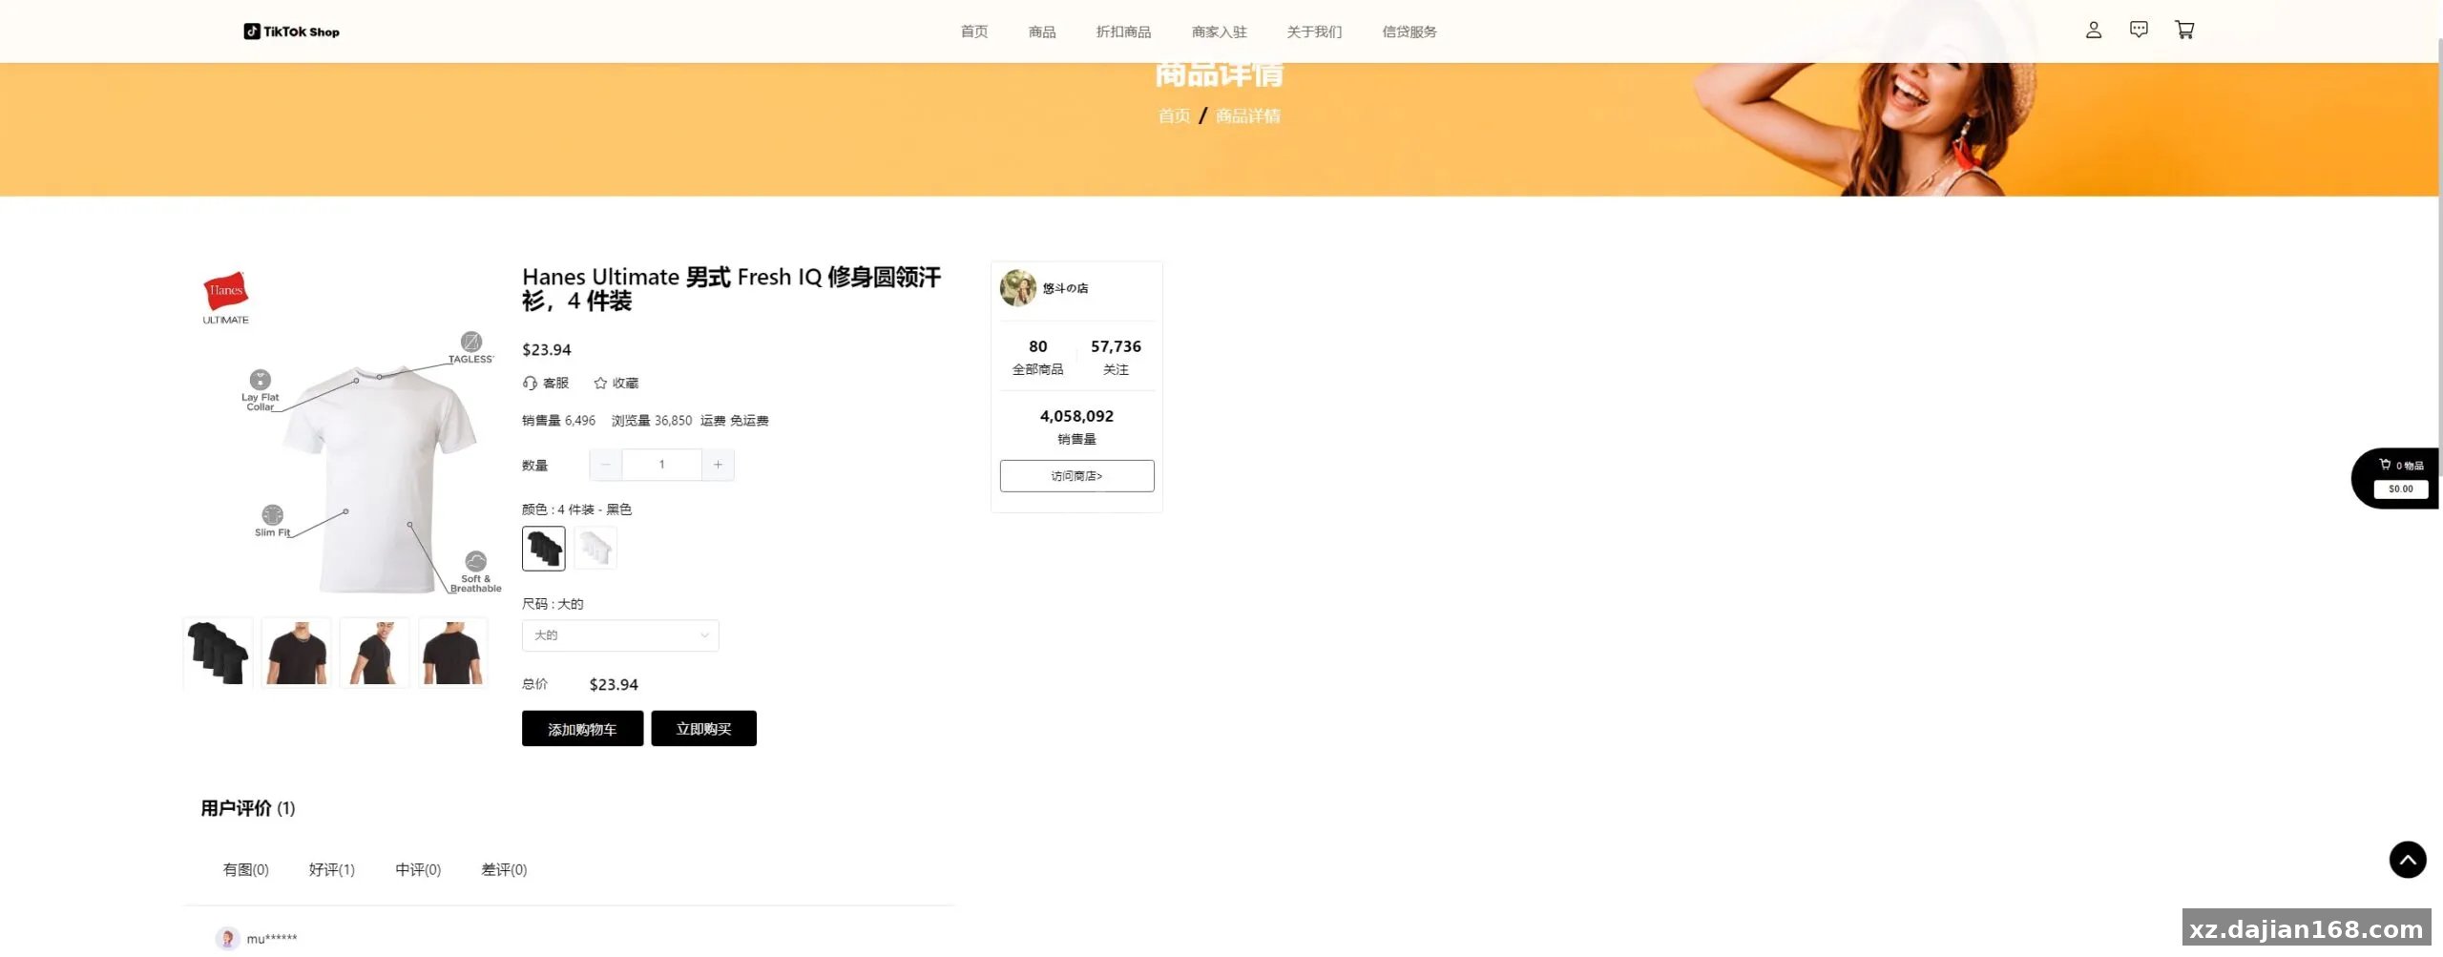This screenshot has width=2443, height=957.
Task: Select the black 4-pack color swatch
Action: (x=543, y=549)
